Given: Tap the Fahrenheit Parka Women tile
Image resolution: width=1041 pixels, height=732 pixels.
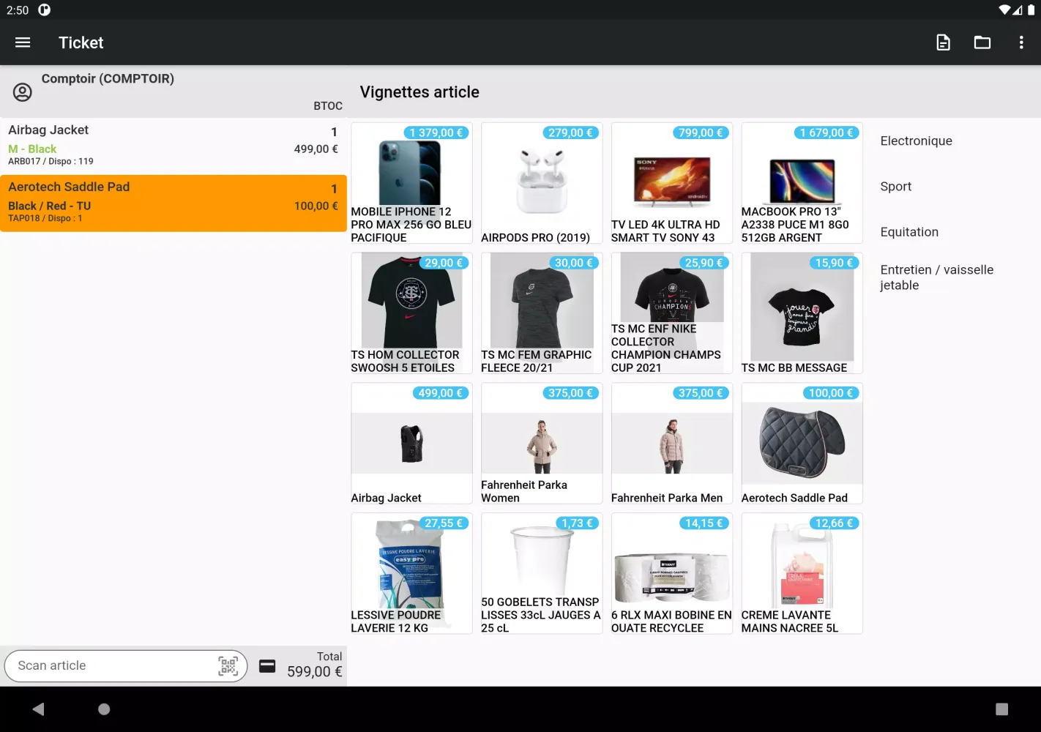Looking at the screenshot, I should (x=542, y=444).
